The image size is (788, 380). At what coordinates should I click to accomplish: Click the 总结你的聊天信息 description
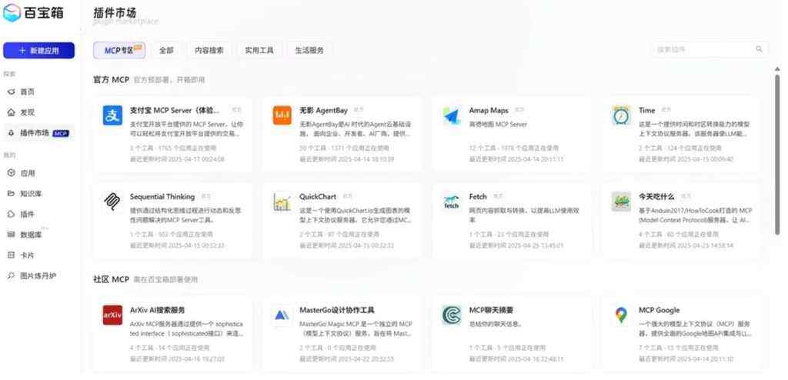point(495,324)
